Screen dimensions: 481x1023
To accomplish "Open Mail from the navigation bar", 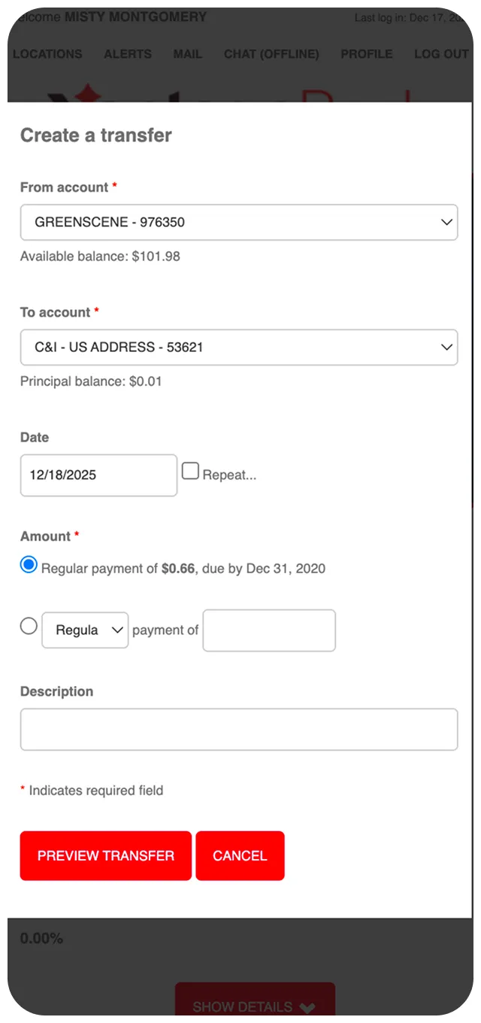I will (187, 54).
